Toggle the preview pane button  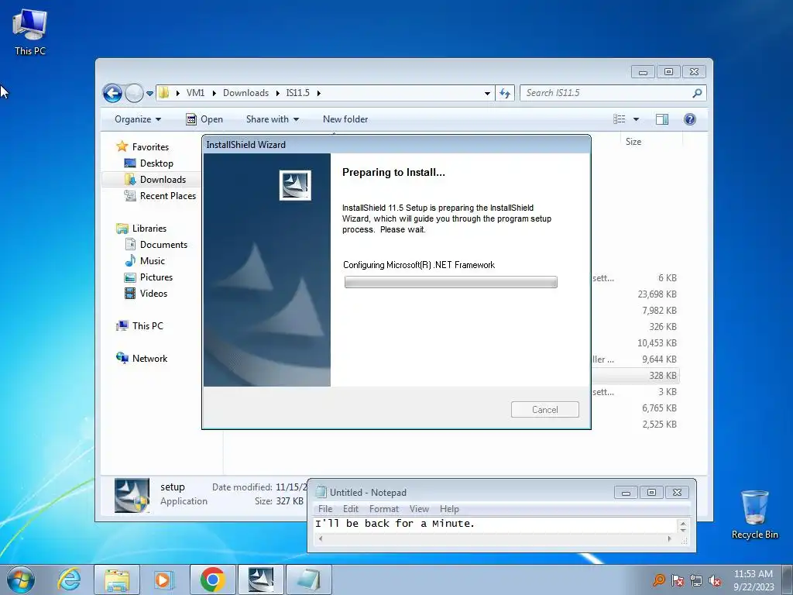(662, 119)
